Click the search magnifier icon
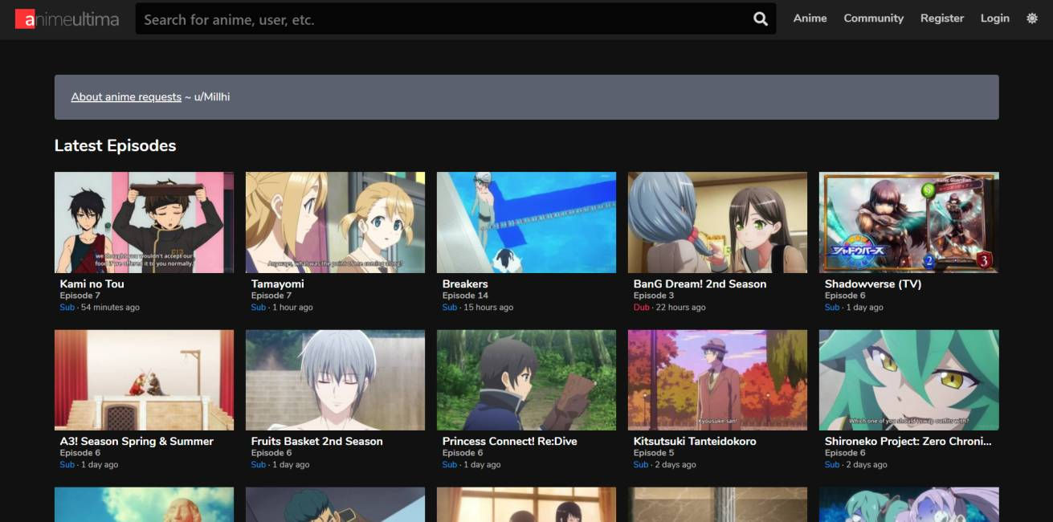The image size is (1053, 522). point(761,18)
